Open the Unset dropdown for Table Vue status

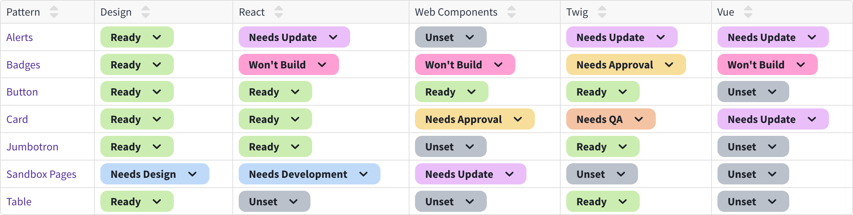pyautogui.click(x=753, y=201)
